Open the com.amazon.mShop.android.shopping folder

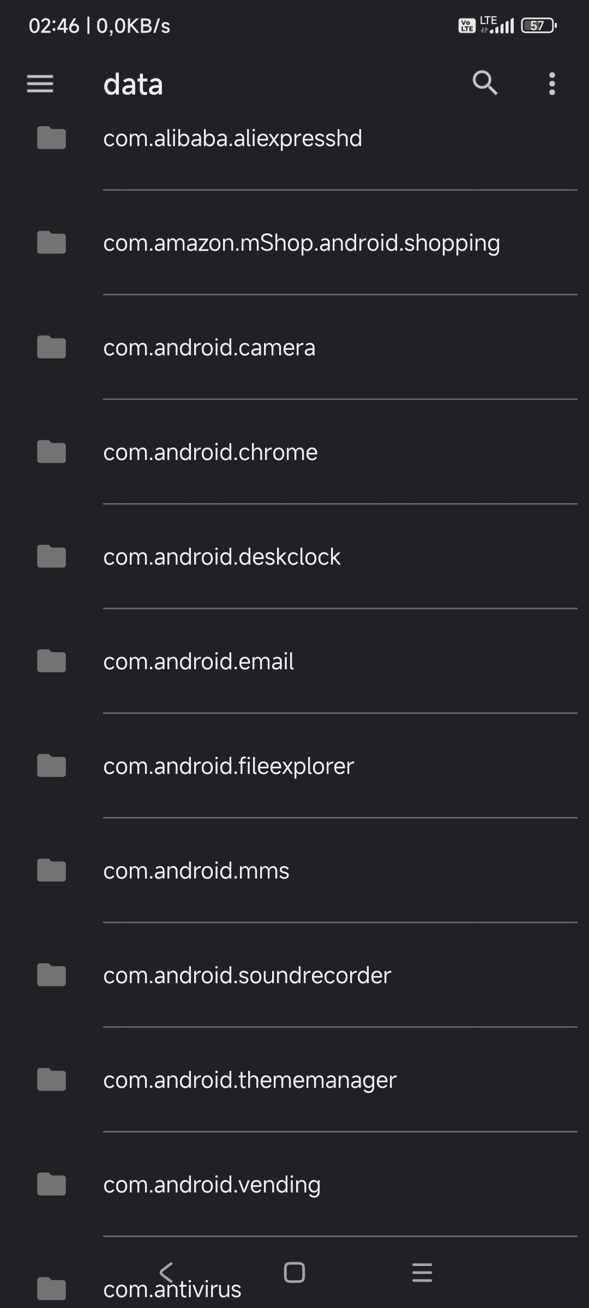coord(301,243)
